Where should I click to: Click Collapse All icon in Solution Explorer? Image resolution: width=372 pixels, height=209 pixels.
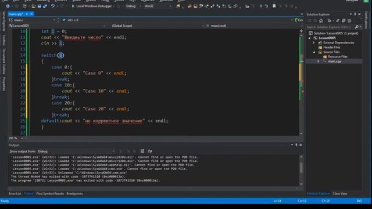(344, 21)
